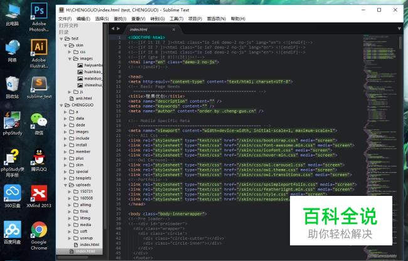Select the haiyuanbi image file icon
The image size is (408, 261).
coord(80,65)
